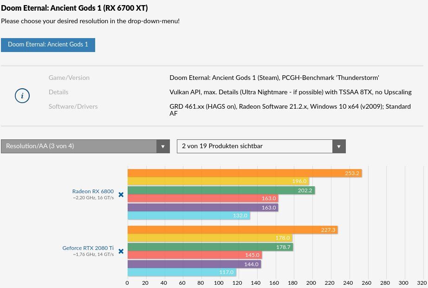
Task: Click the 'Please choose your desired resolution' text
Action: pyautogui.click(x=91, y=21)
